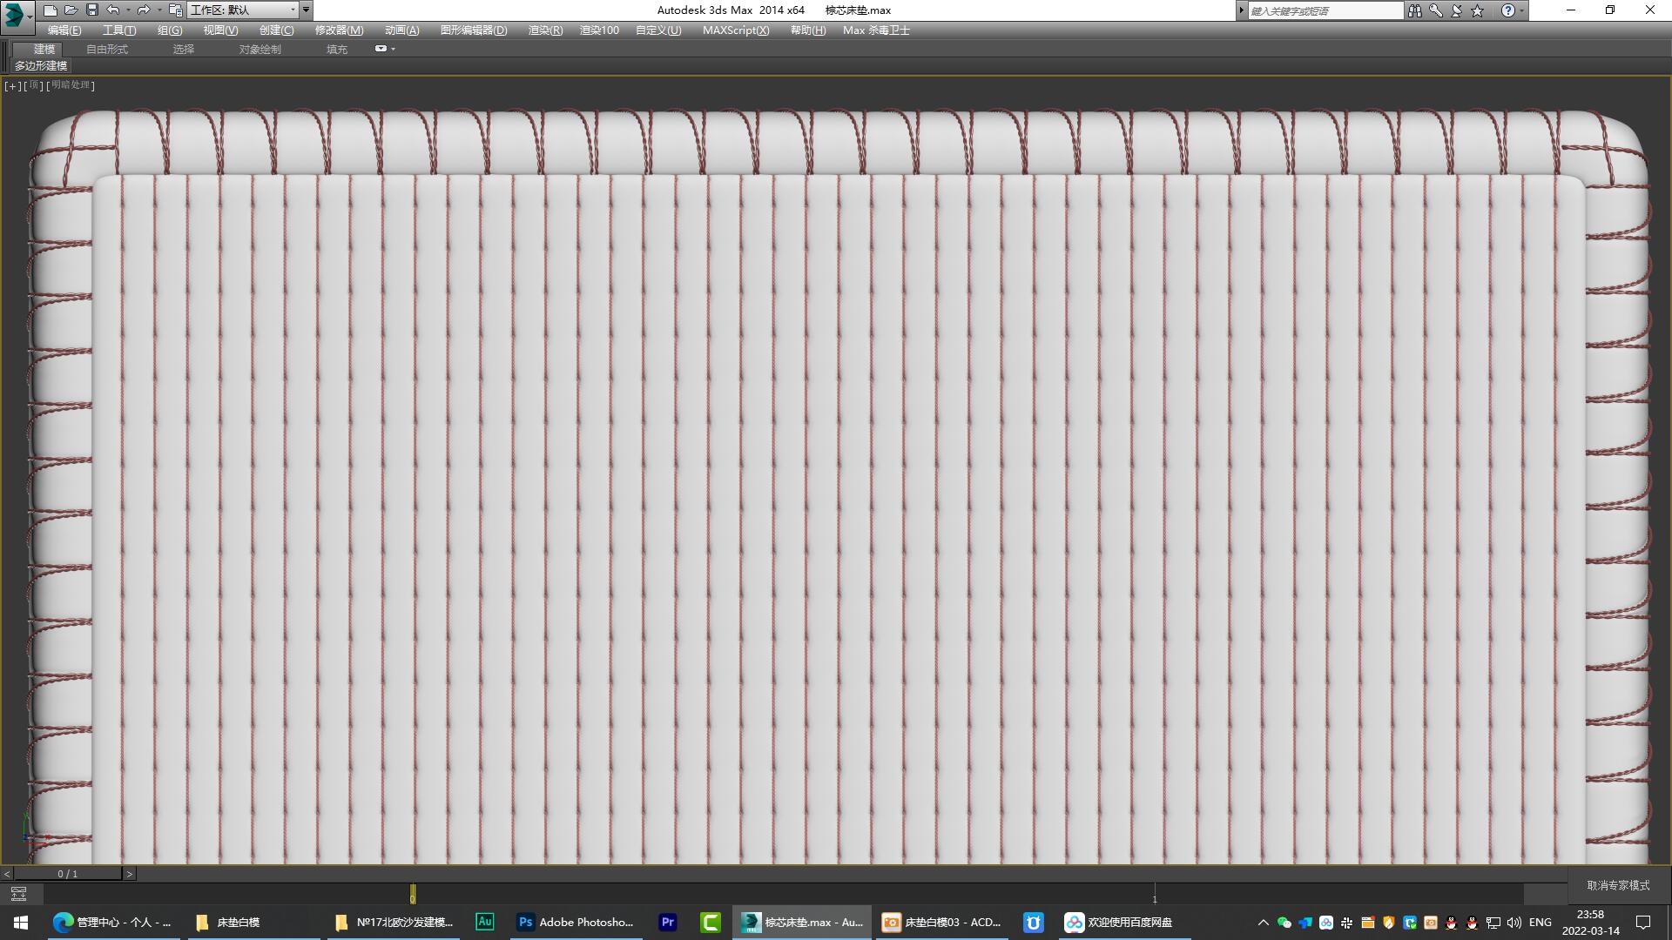1672x940 pixels.
Task: Open the Subscription Center key icon
Action: coord(1435,10)
